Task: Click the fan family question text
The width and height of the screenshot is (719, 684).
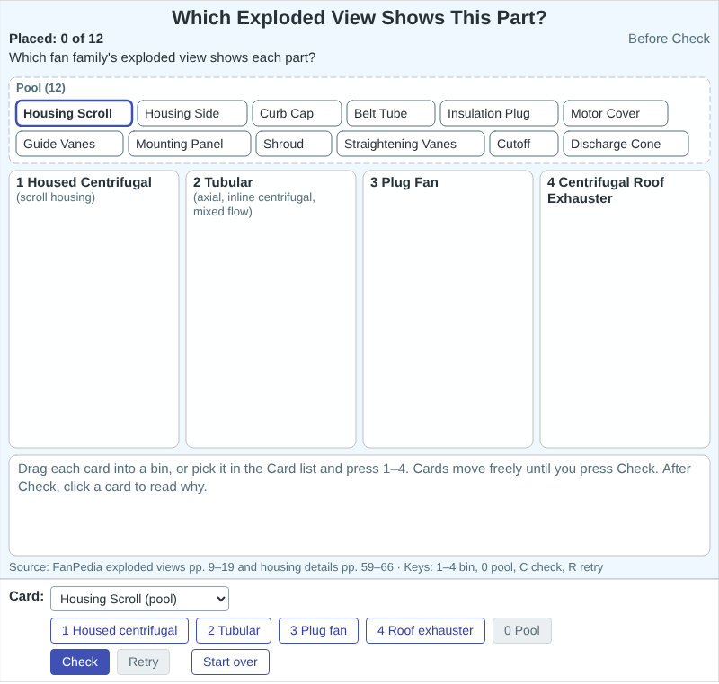Action: pyautogui.click(x=163, y=57)
